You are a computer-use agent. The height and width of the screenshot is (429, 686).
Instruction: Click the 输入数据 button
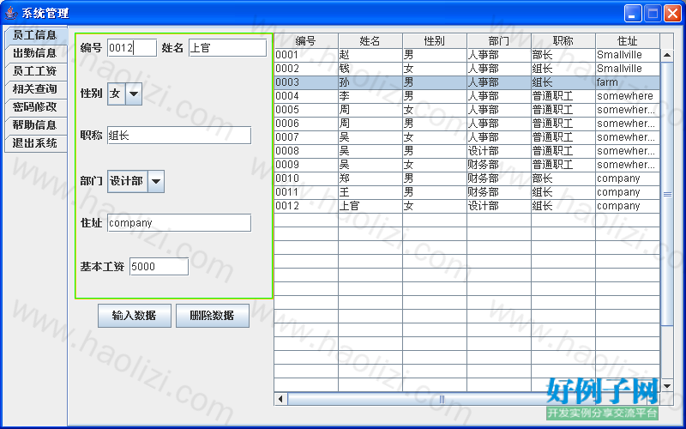click(135, 316)
